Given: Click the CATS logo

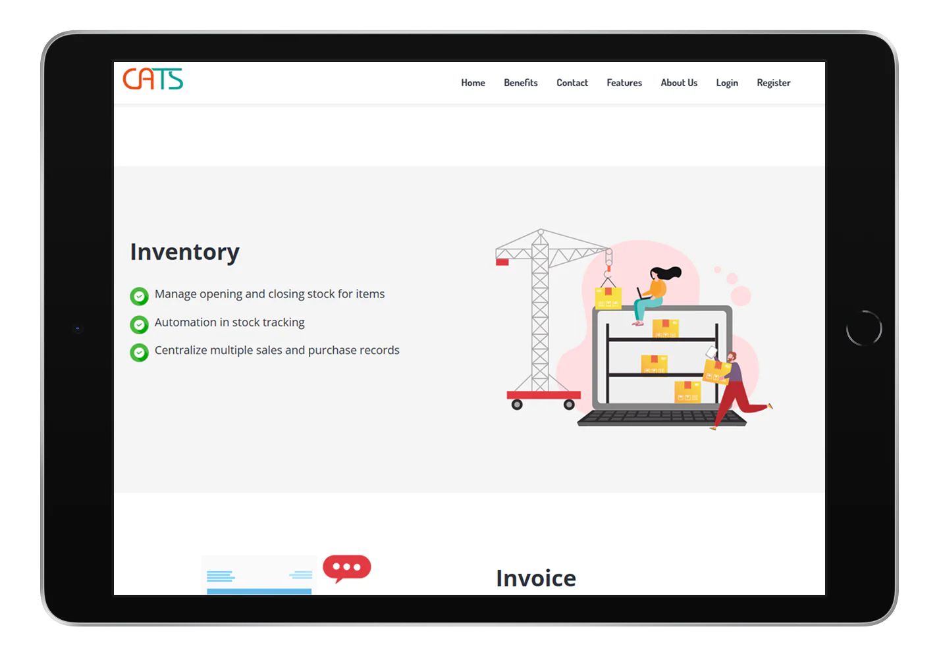Looking at the screenshot, I should (x=153, y=79).
